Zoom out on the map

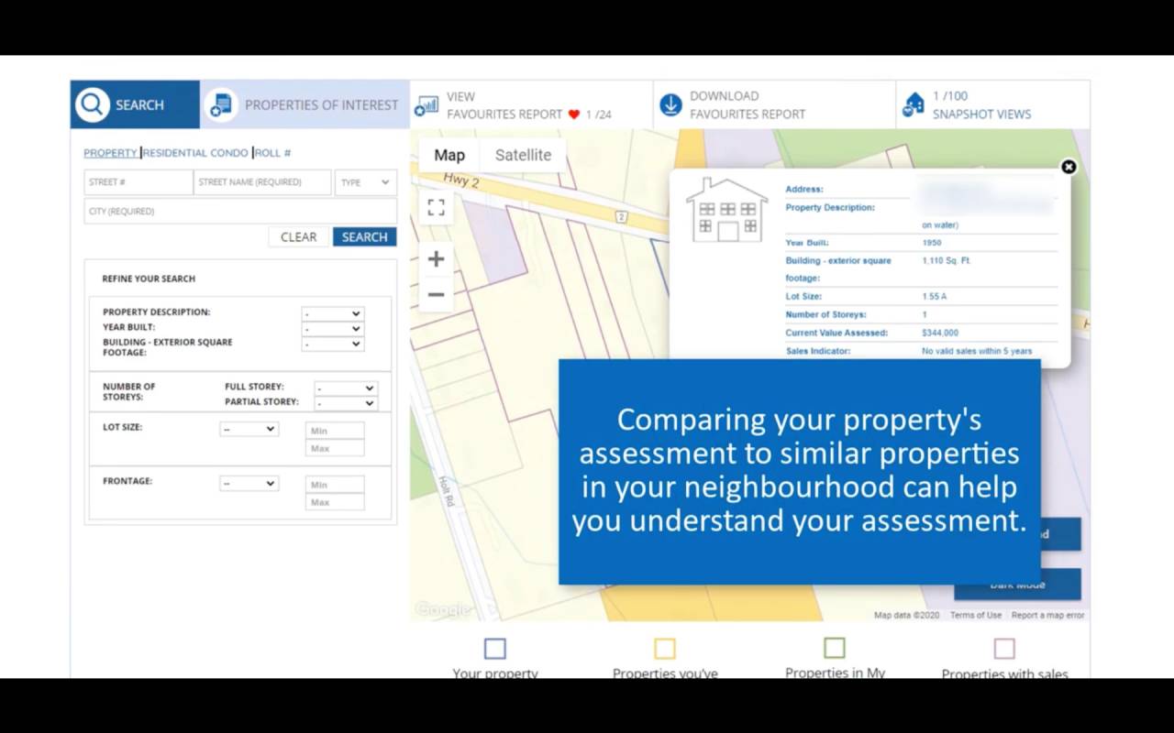click(x=437, y=294)
